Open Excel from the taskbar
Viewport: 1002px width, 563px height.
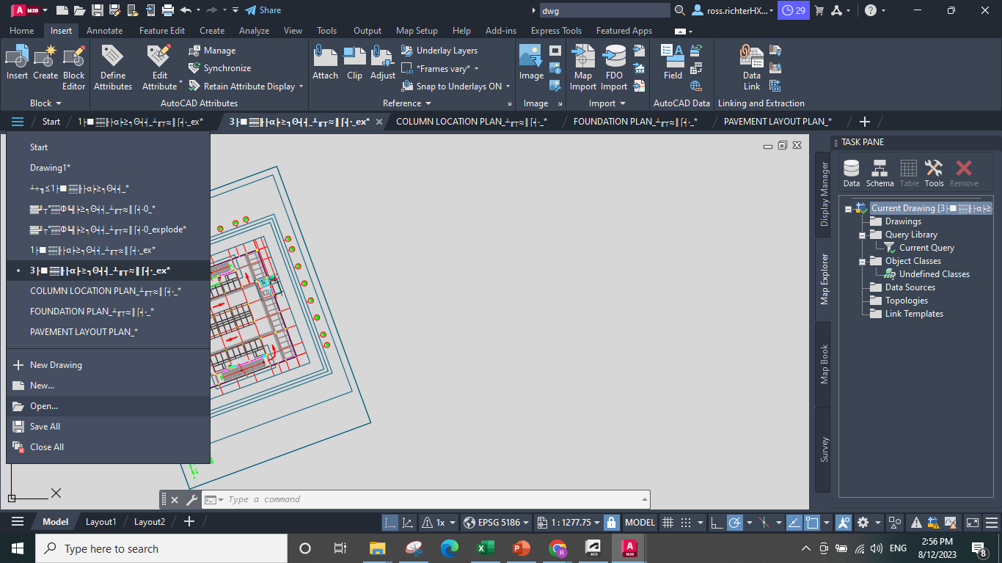(485, 548)
